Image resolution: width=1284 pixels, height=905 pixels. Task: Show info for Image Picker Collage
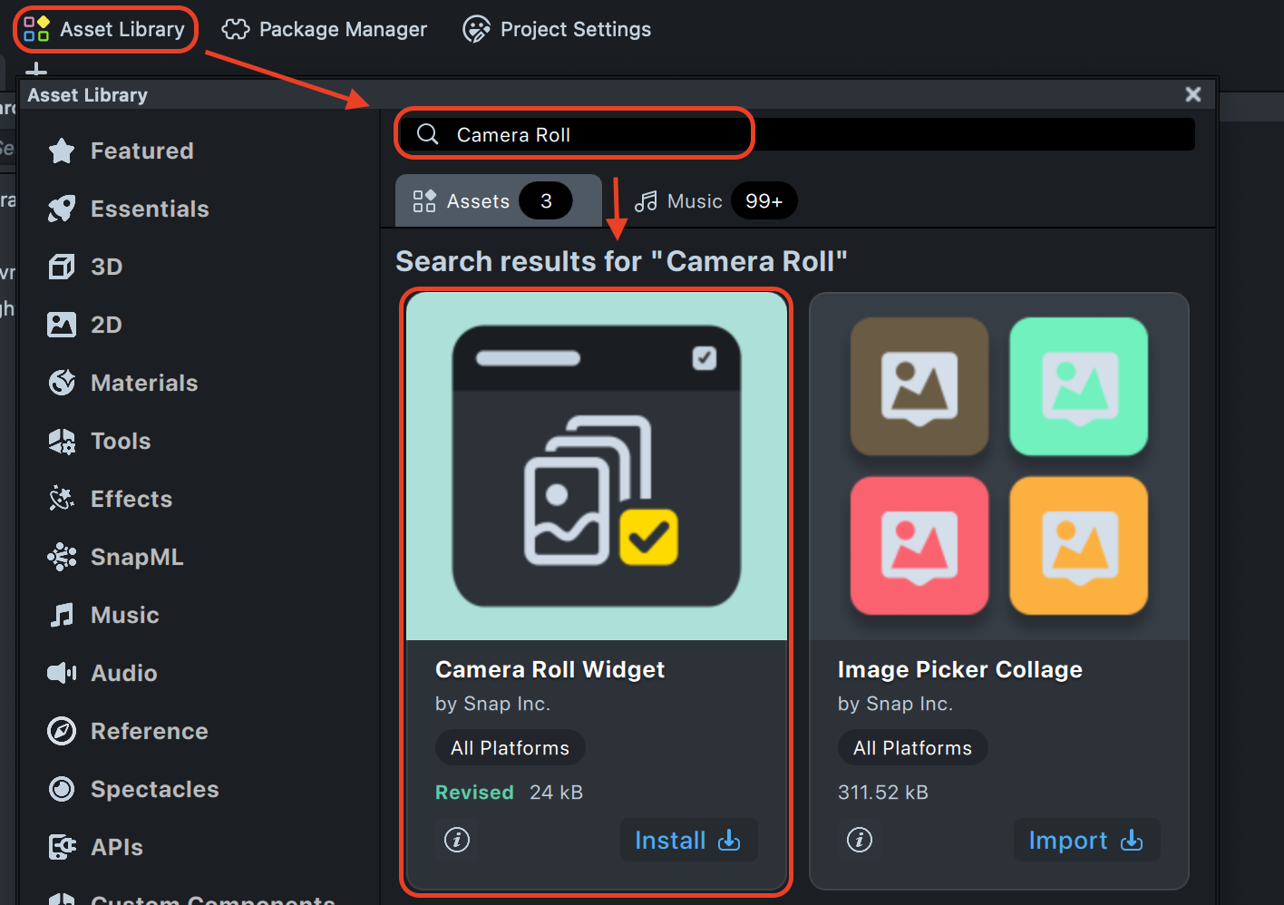(x=860, y=840)
